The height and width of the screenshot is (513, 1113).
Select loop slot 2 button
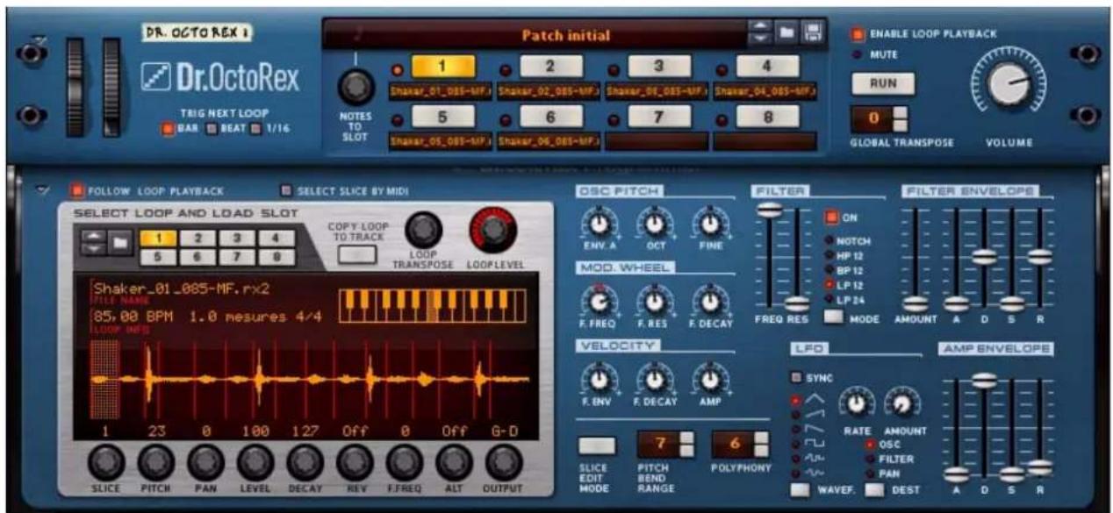(552, 66)
